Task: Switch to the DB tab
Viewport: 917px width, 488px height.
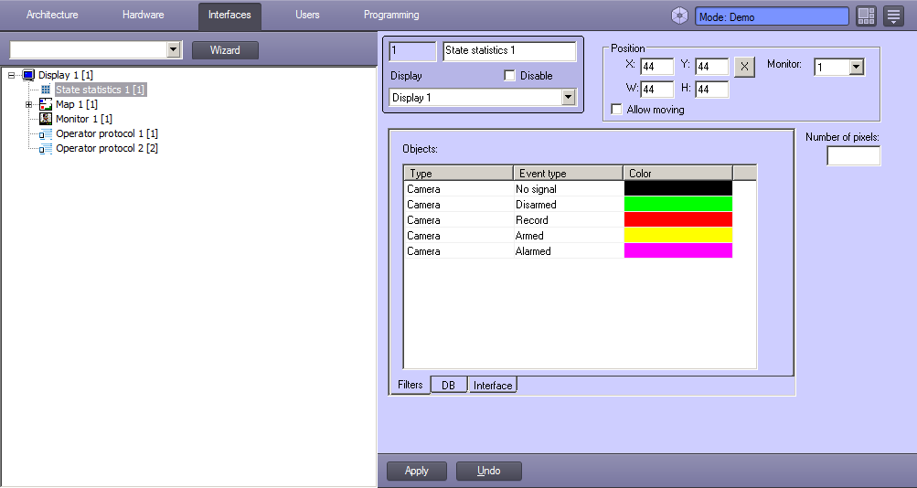Action: 448,386
